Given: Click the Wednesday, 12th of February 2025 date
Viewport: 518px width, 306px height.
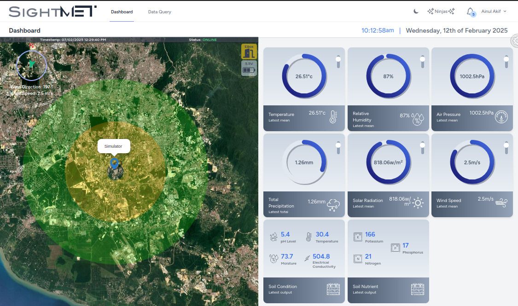Looking at the screenshot, I should pyautogui.click(x=457, y=30).
